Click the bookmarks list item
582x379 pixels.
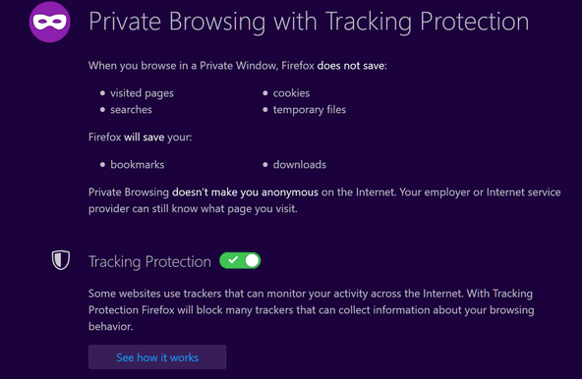click(x=138, y=165)
